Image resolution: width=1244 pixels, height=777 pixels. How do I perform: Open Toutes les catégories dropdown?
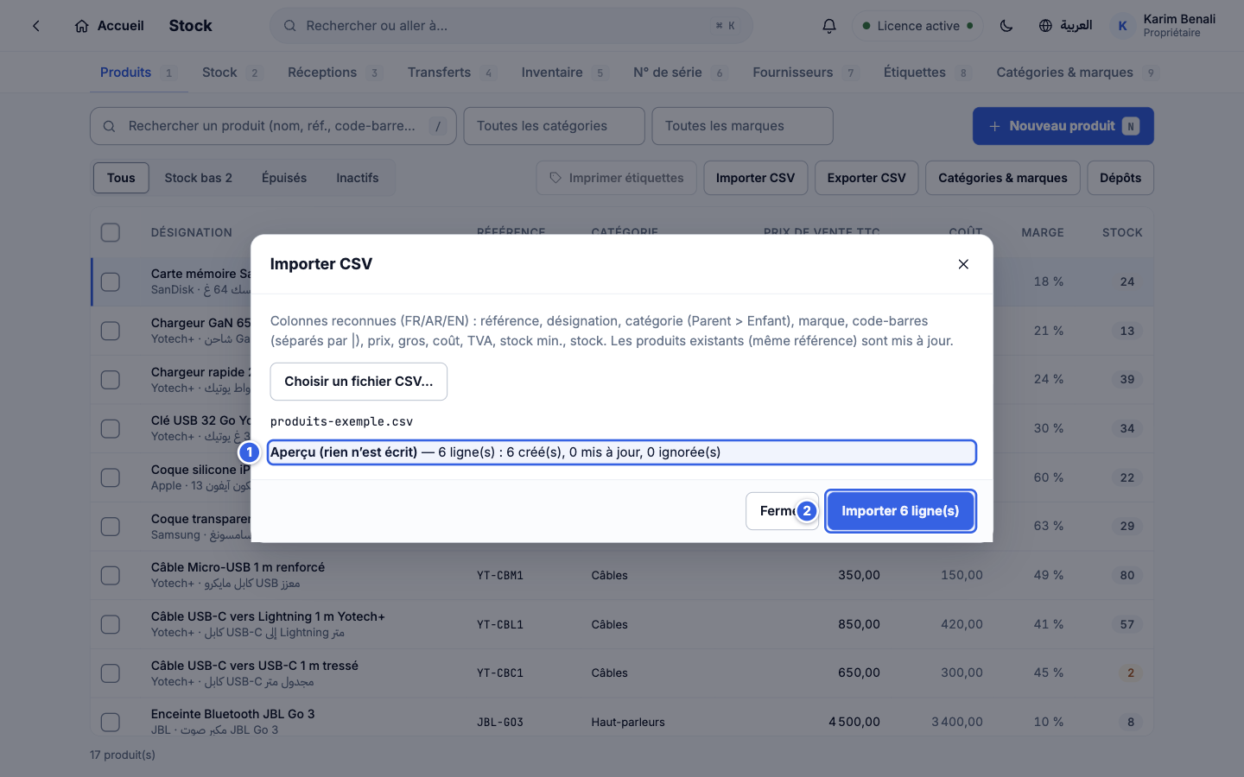point(555,126)
